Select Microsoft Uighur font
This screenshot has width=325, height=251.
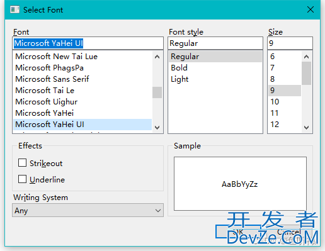point(83,102)
